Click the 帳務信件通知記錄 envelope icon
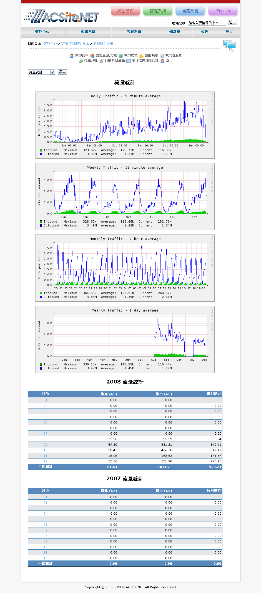Image resolution: width=261 pixels, height=593 pixels. point(129,61)
